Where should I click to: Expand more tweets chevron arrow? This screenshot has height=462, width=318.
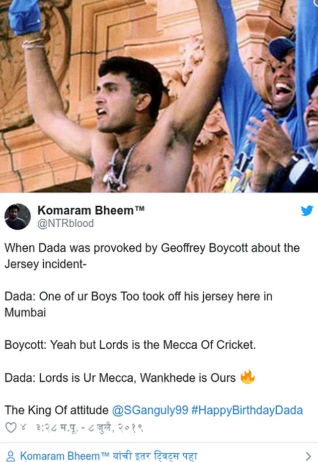tap(308, 456)
